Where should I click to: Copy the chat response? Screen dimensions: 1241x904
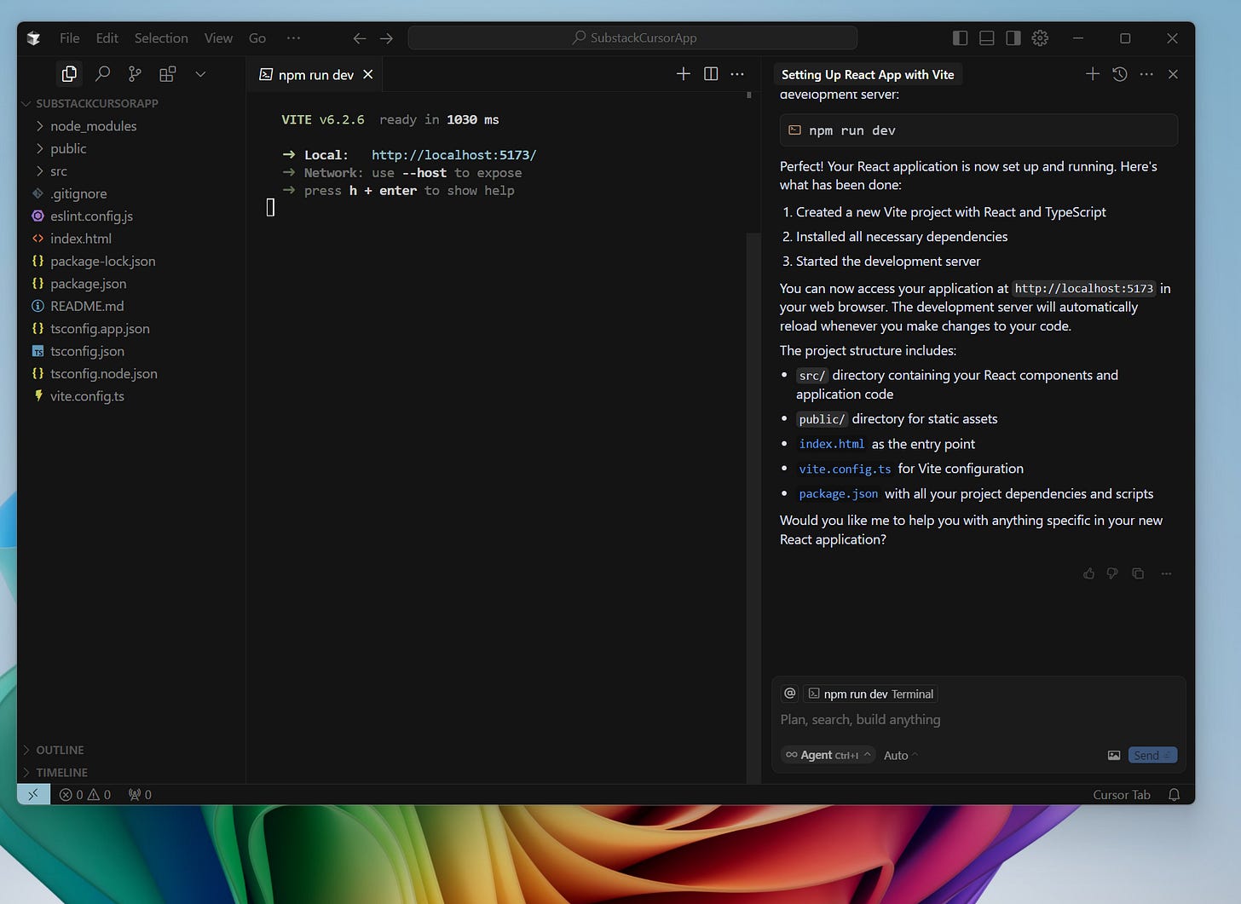point(1138,573)
